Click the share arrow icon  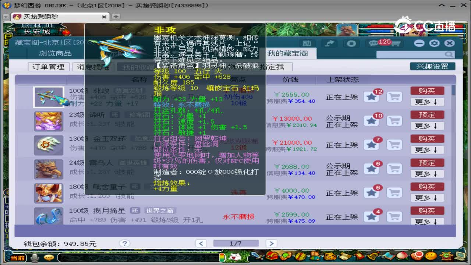point(329,43)
